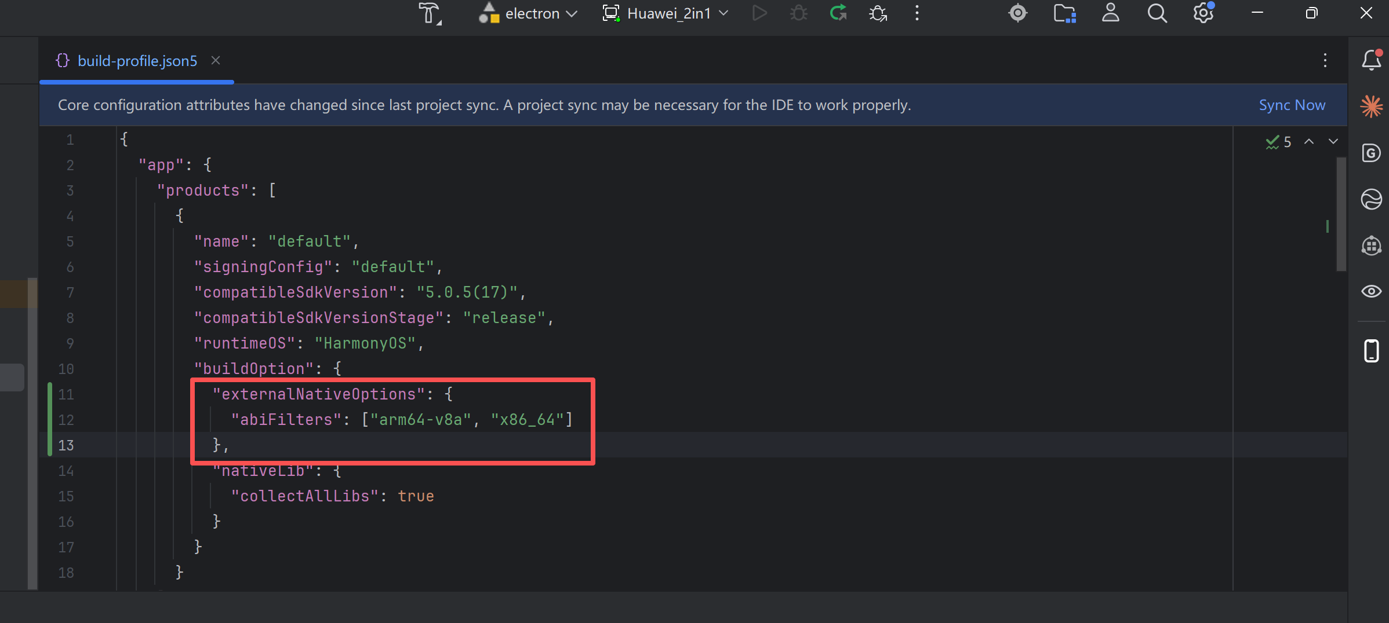Open the device manager phone icon
This screenshot has width=1389, height=623.
[1372, 351]
